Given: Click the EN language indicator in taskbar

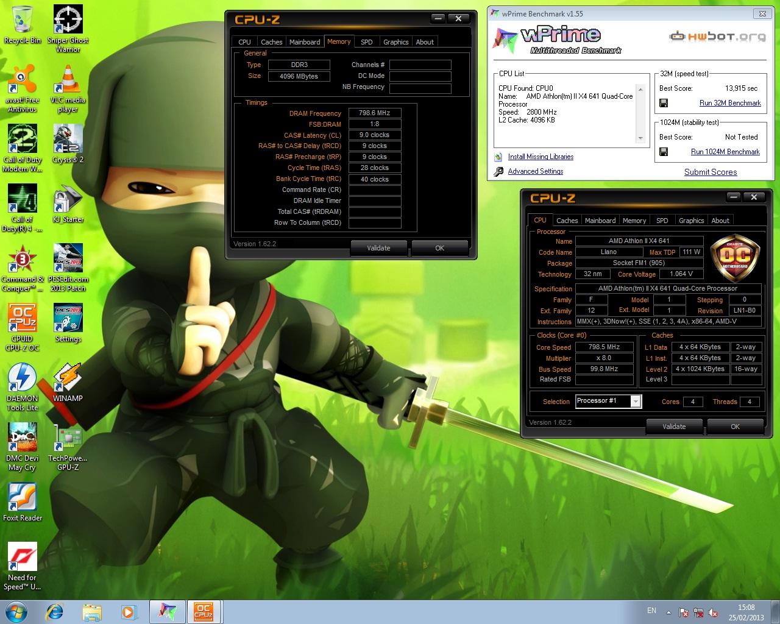Looking at the screenshot, I should (x=651, y=611).
